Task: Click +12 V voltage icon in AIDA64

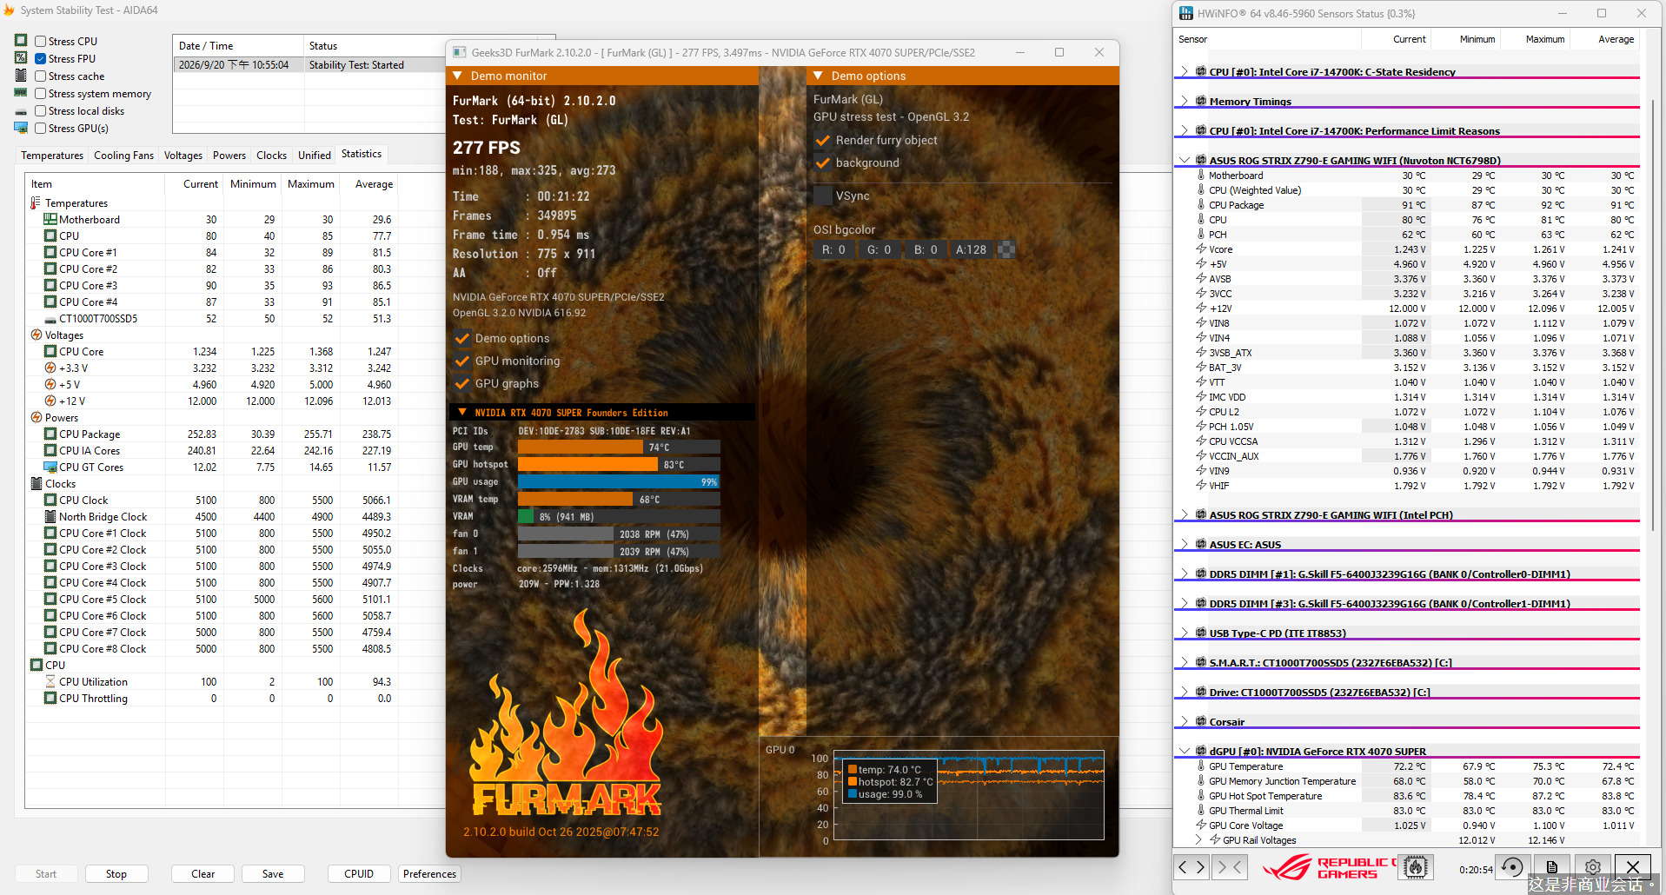Action: [x=50, y=401]
